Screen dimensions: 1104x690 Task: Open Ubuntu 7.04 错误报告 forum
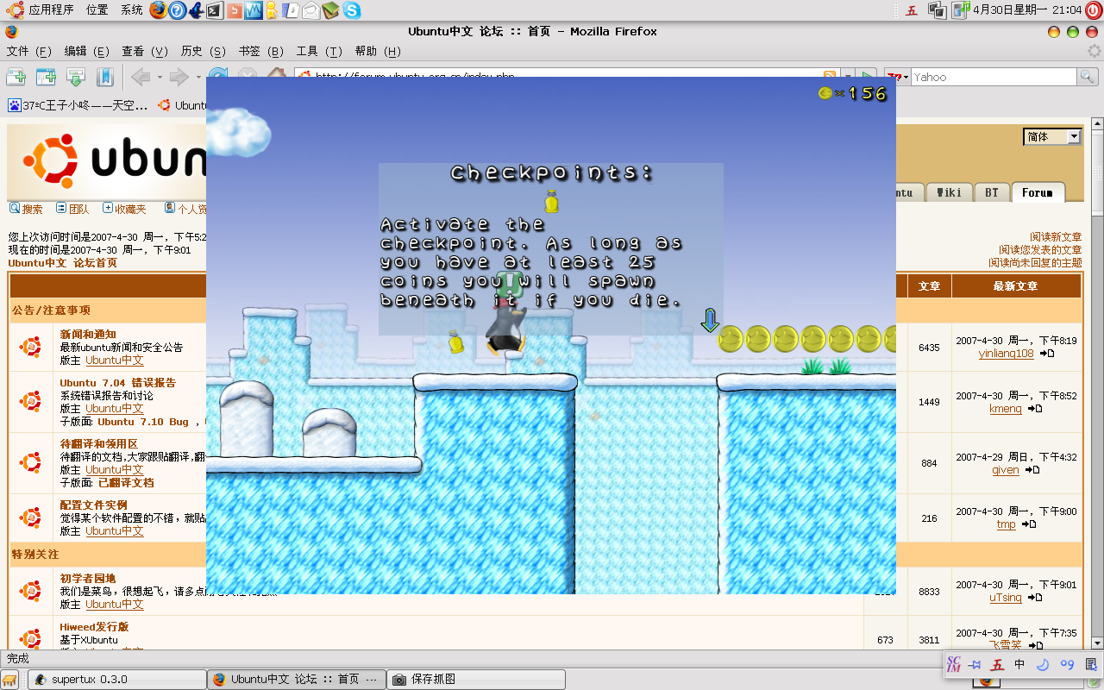click(x=118, y=382)
